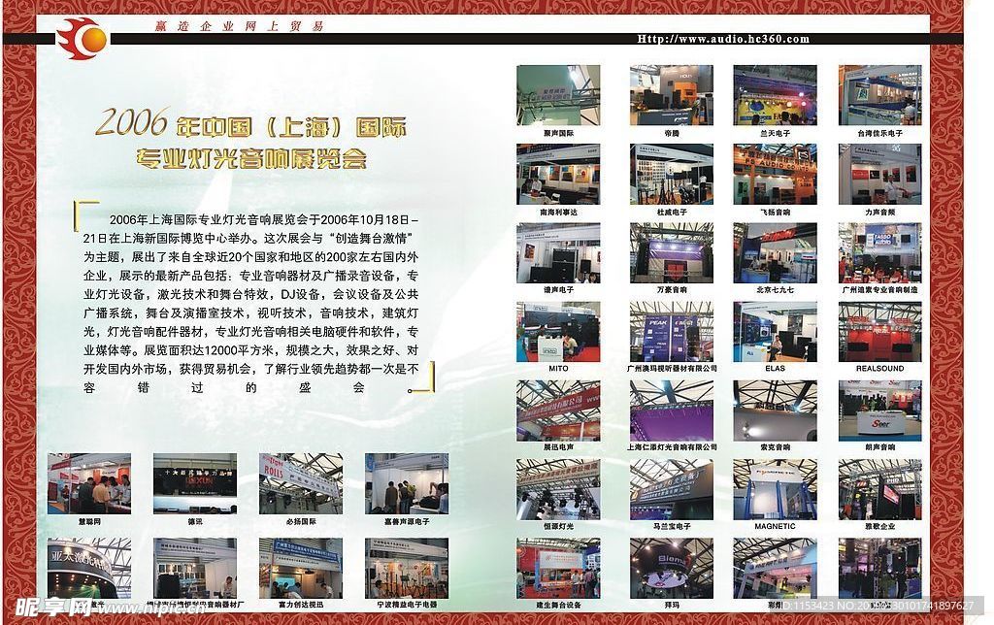The width and height of the screenshot is (994, 625).
Task: Select the 广州澳玛视听器材 PEAK booth photo
Action: point(672,332)
